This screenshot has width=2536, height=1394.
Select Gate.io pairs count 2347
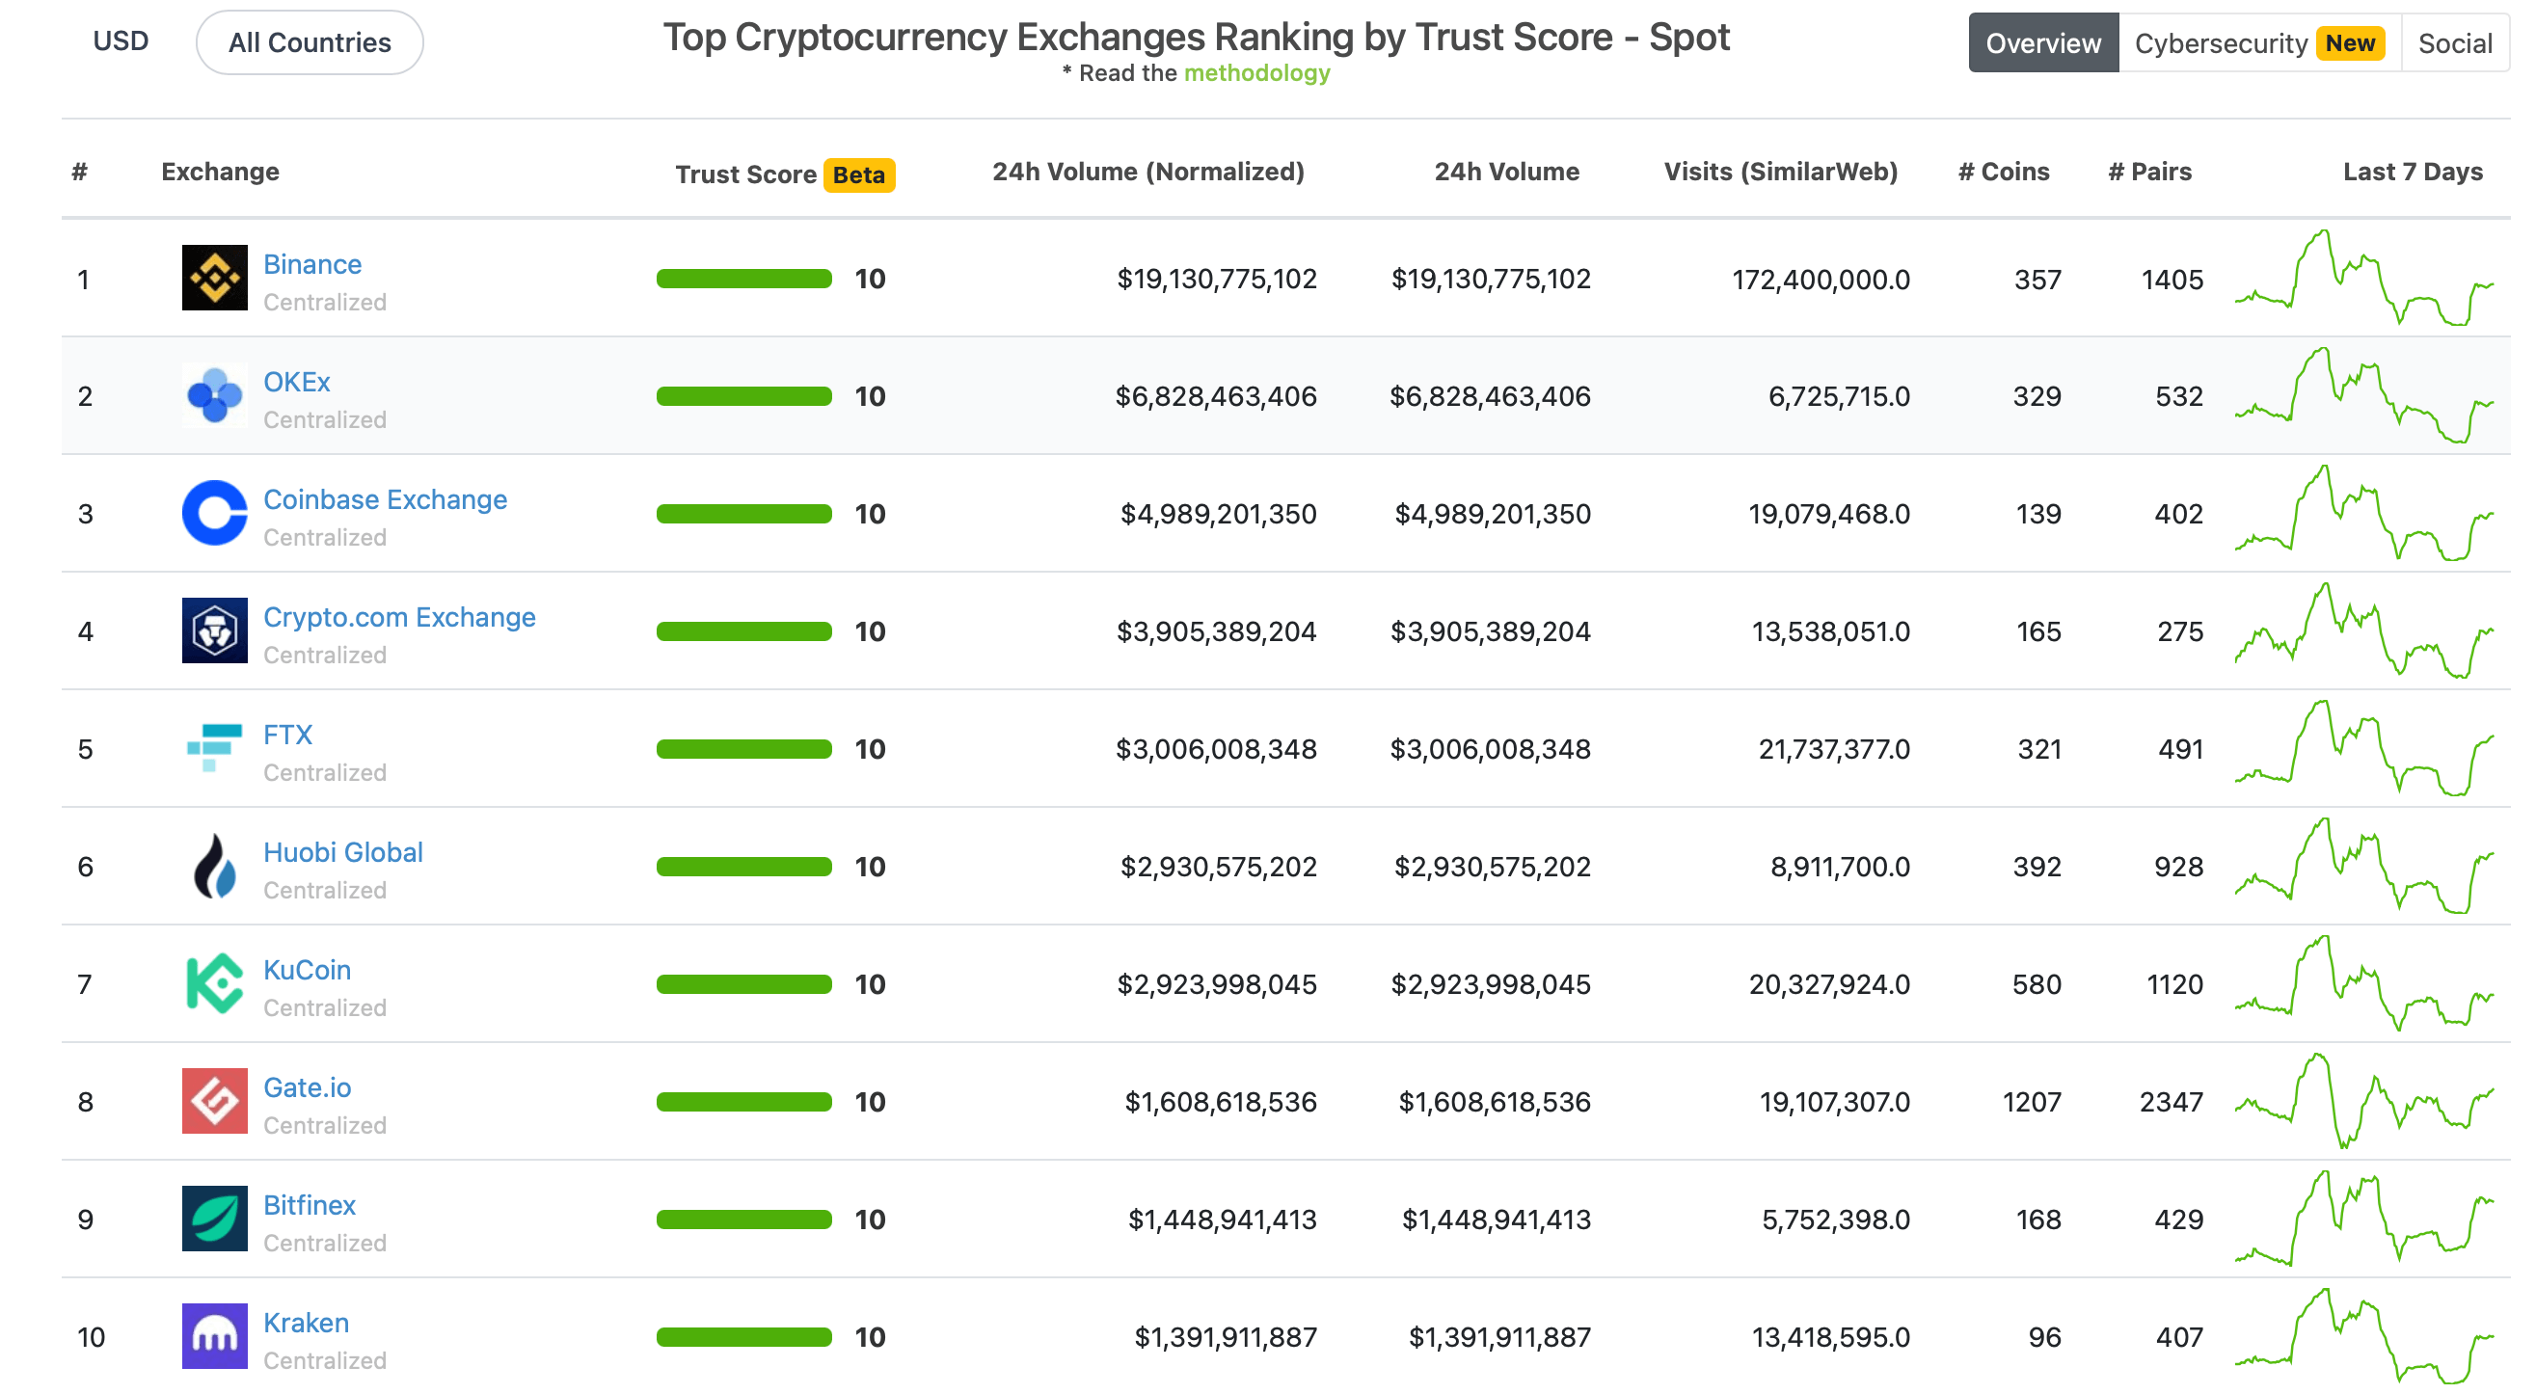(x=2171, y=1102)
